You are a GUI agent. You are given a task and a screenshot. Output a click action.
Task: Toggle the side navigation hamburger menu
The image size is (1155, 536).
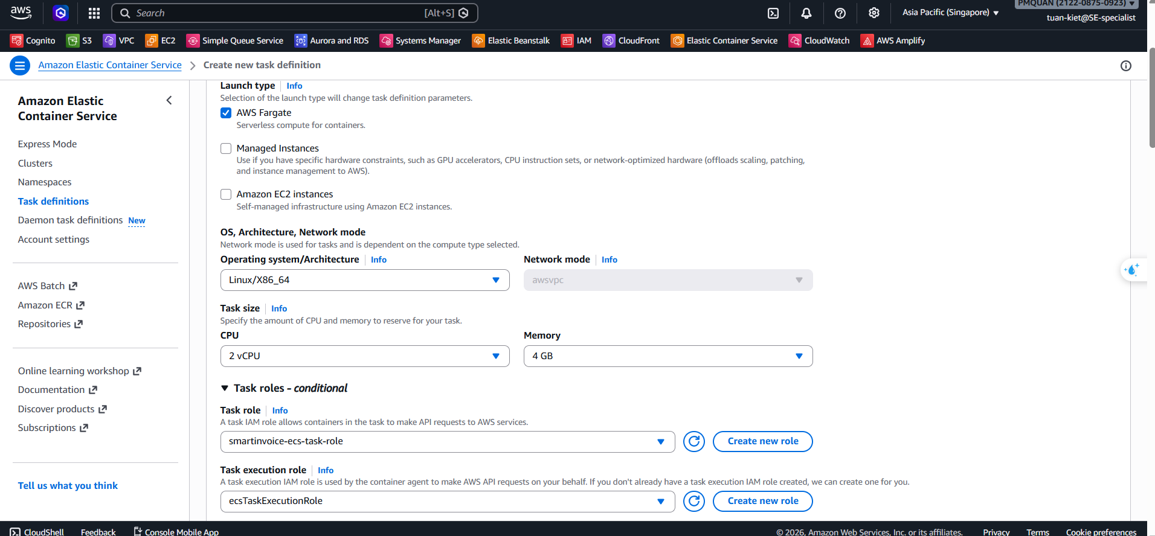(x=20, y=65)
